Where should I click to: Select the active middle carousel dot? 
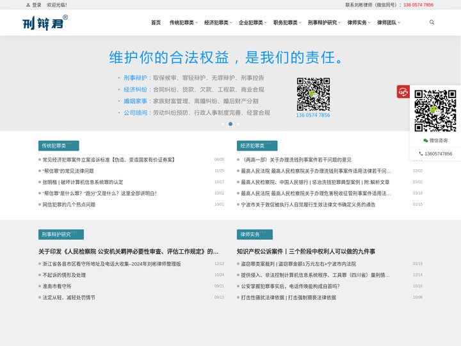click(x=230, y=124)
